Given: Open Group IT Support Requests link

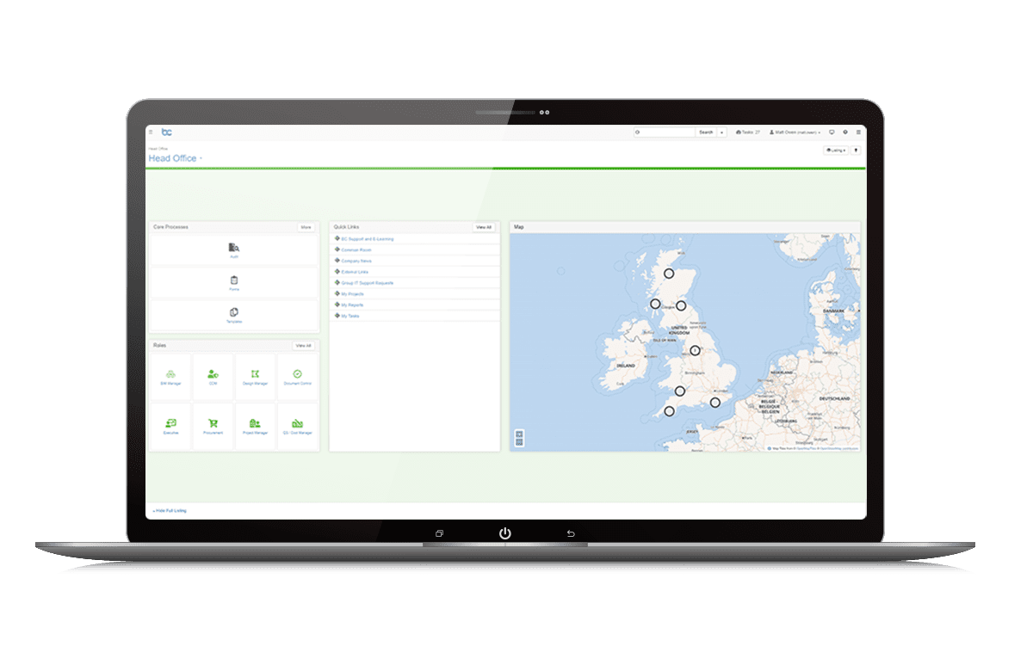Looking at the screenshot, I should (x=368, y=282).
